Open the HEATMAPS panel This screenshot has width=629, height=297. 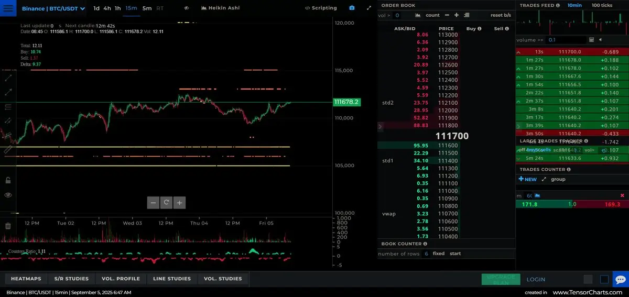point(26,279)
